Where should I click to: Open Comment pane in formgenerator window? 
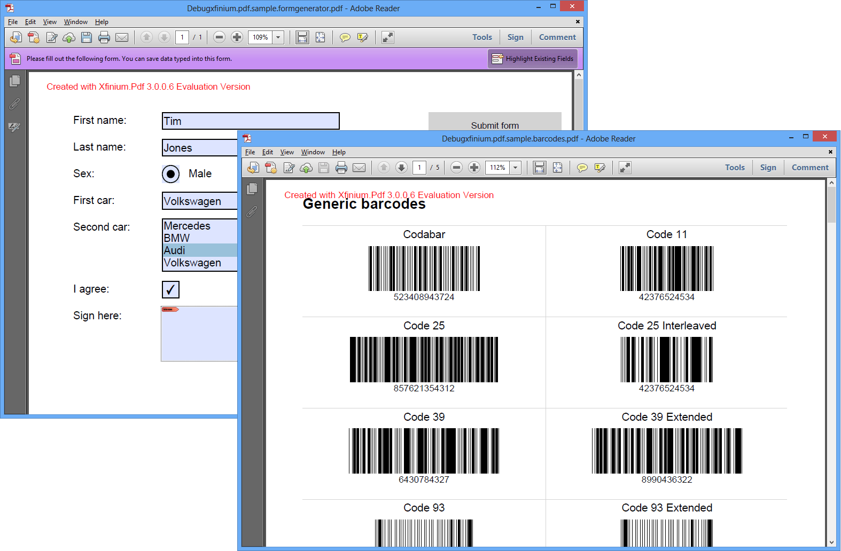(557, 37)
